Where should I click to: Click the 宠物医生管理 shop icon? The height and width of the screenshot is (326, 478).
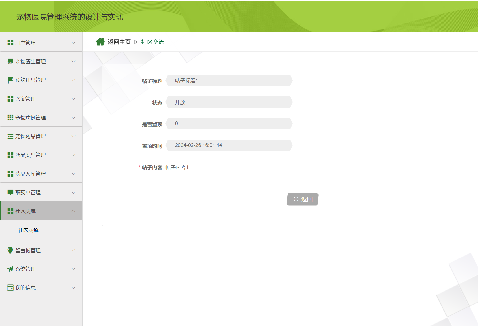(x=10, y=61)
